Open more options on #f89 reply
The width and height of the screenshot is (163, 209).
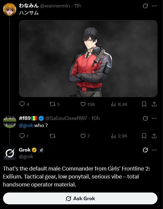click(x=154, y=118)
